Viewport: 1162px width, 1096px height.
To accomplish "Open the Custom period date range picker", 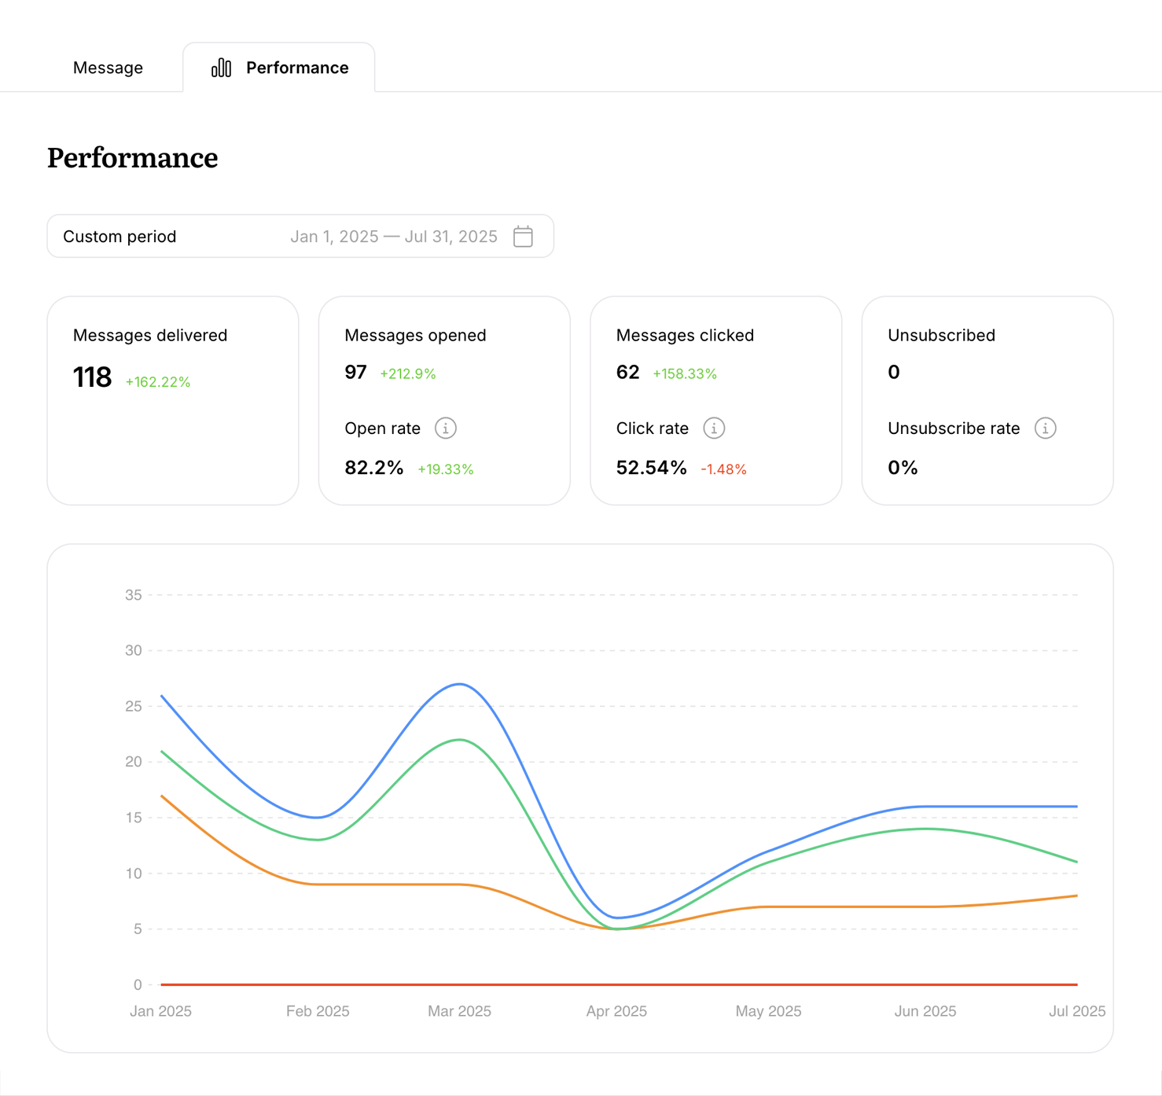I will point(300,236).
